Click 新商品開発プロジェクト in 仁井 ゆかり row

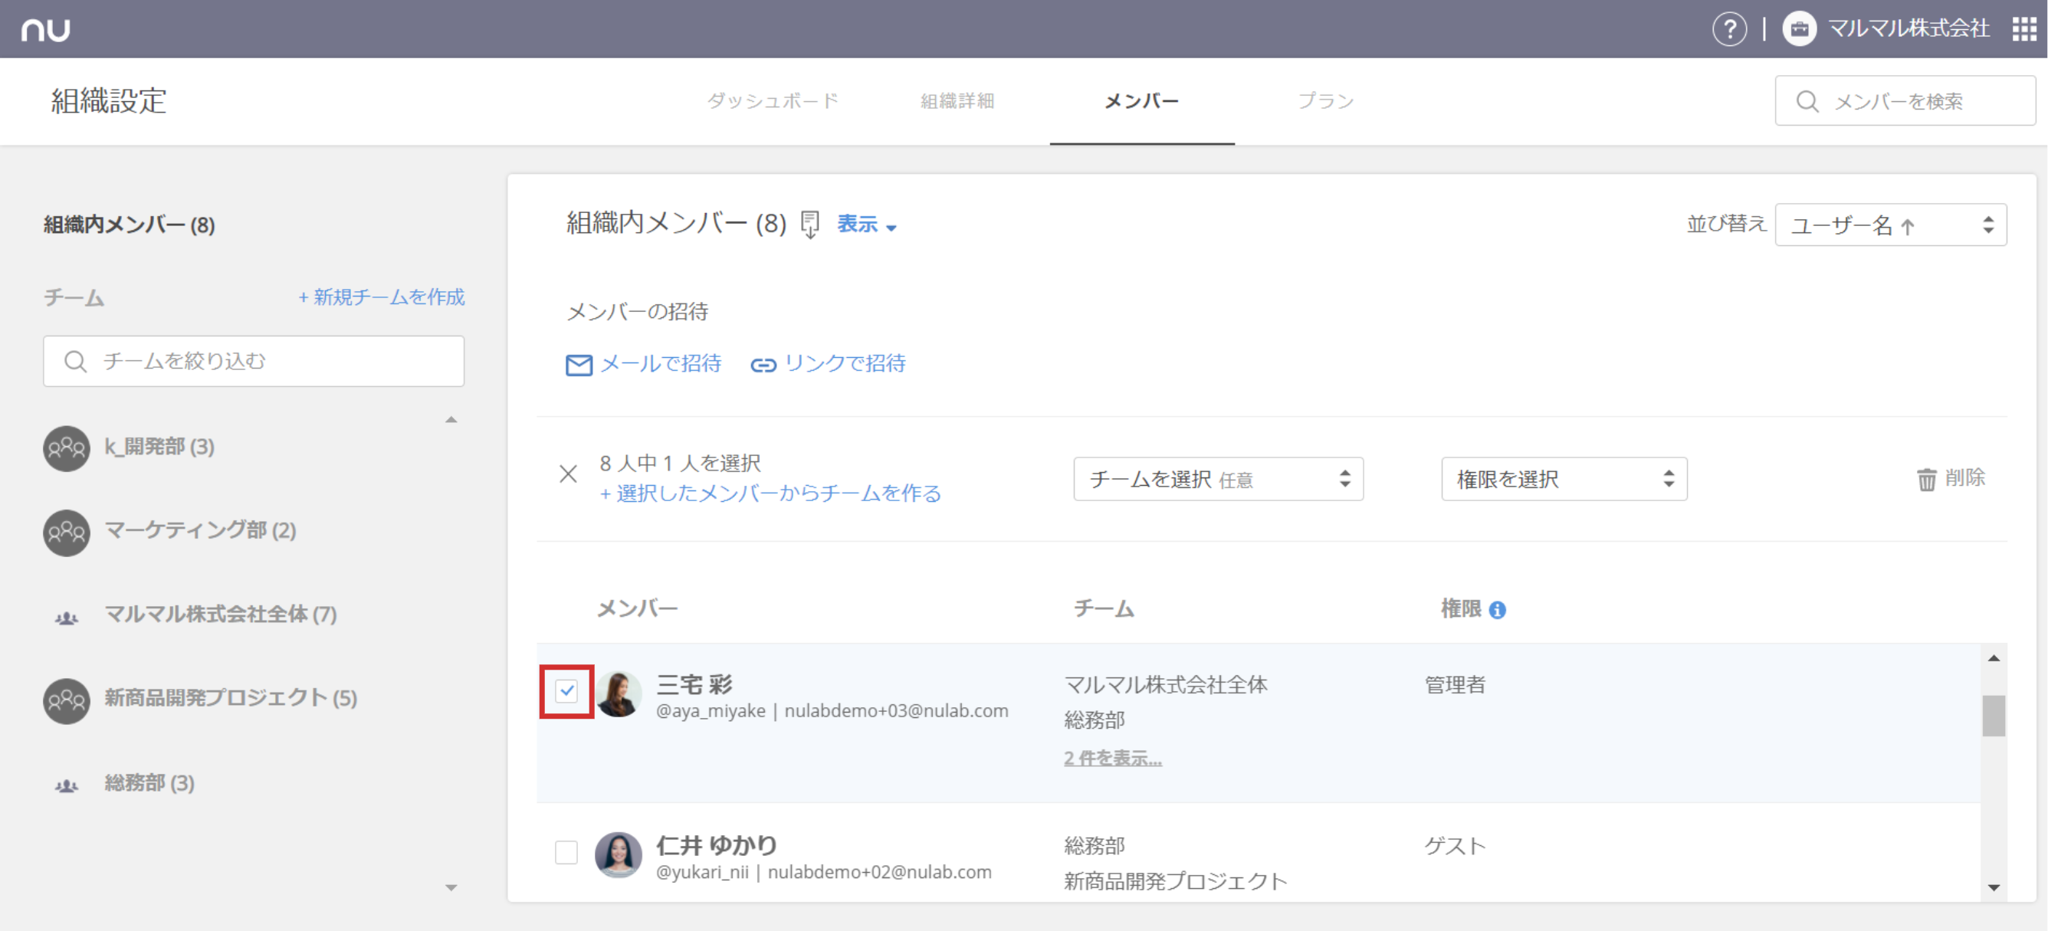click(1176, 881)
